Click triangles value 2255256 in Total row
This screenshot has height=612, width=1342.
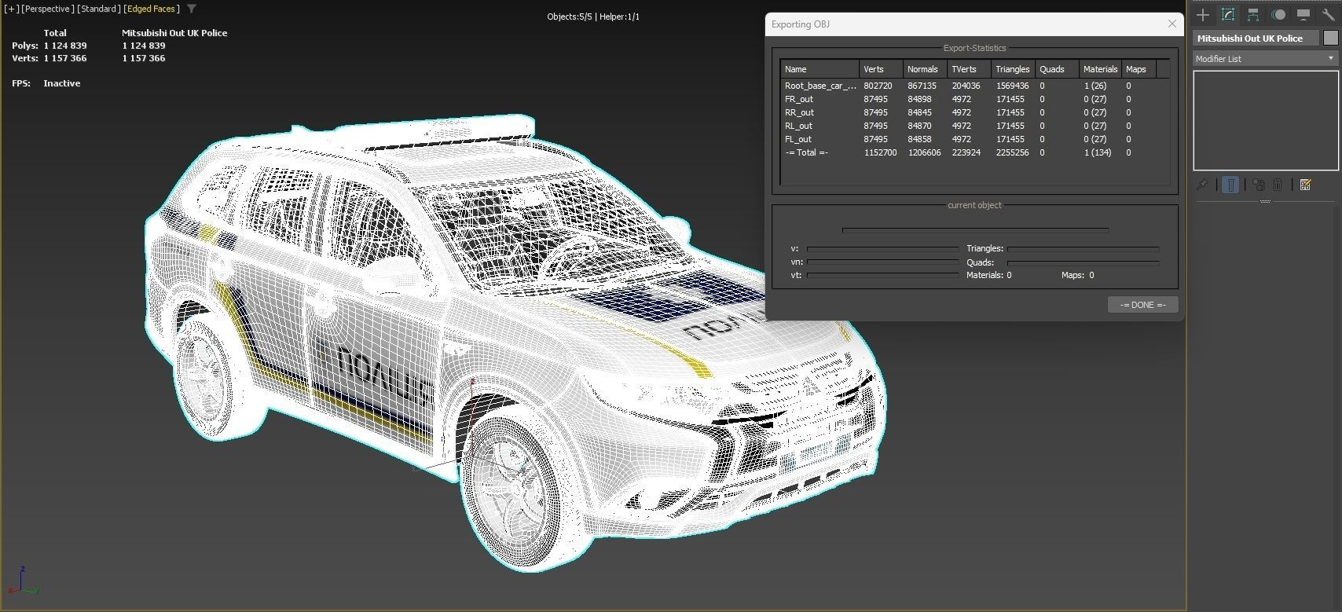1012,152
